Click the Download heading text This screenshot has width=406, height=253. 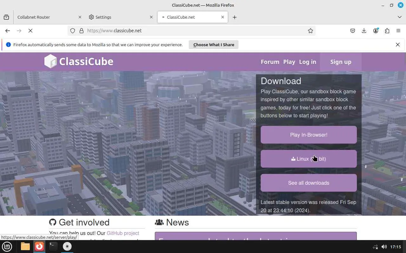[x=281, y=81]
